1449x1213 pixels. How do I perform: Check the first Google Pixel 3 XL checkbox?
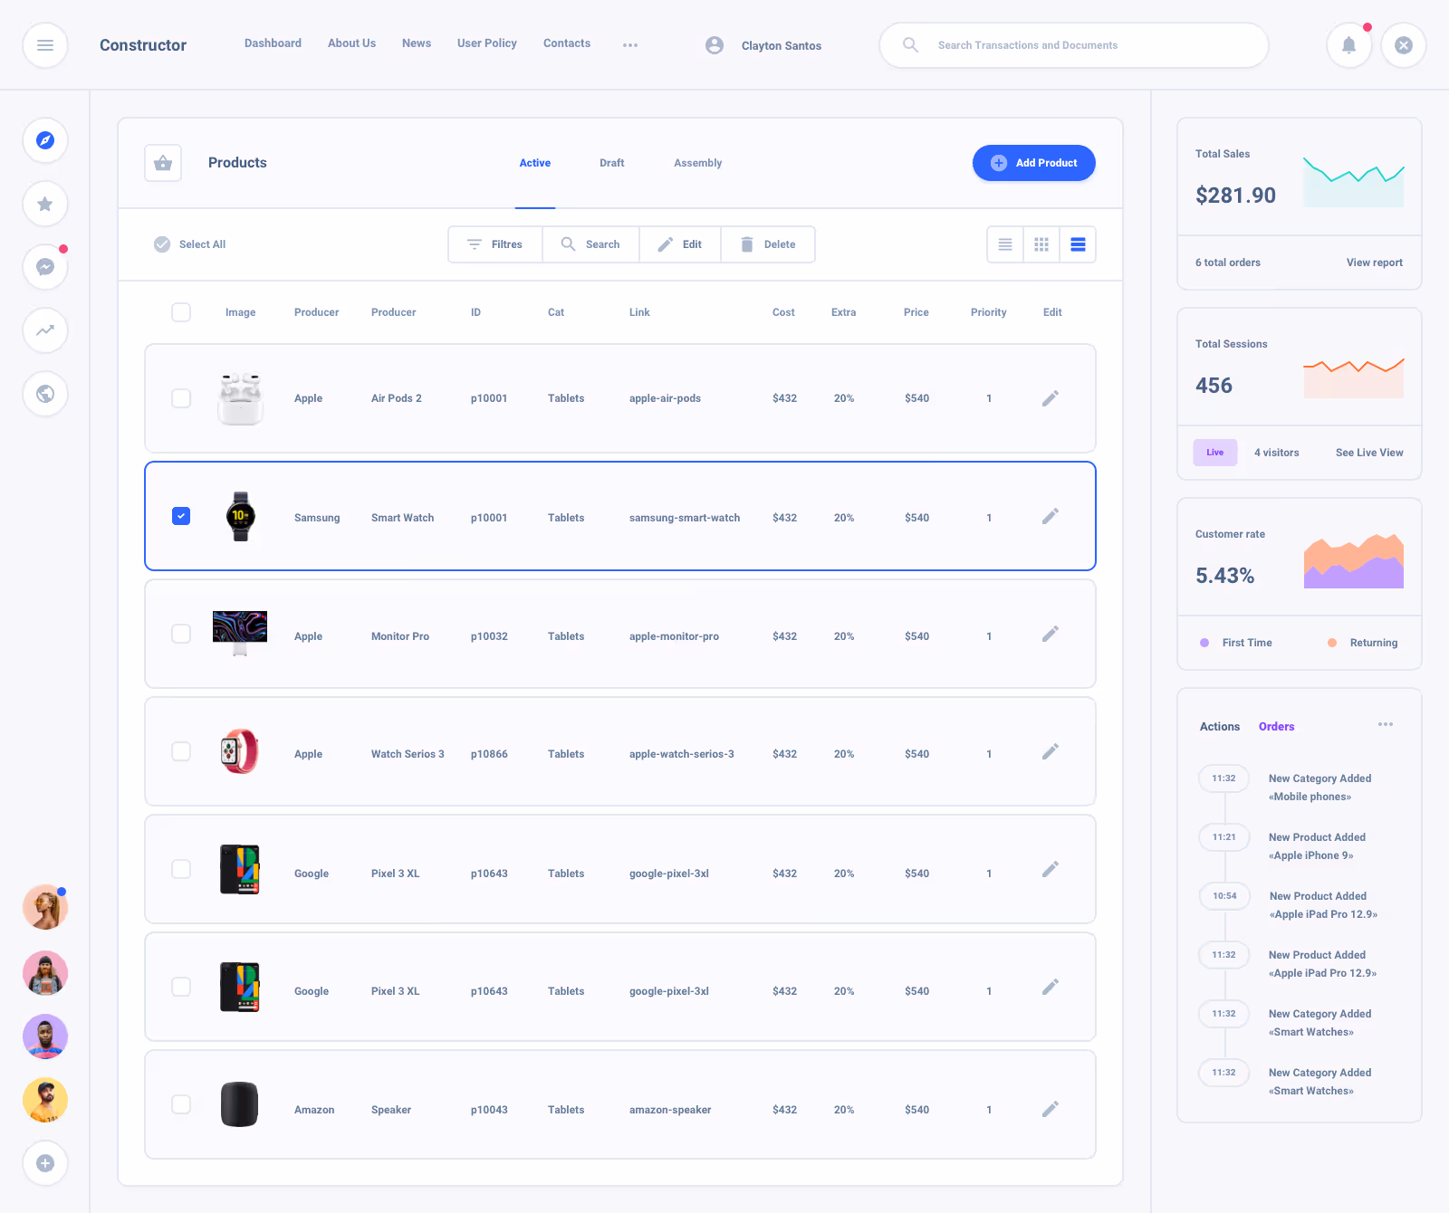(181, 869)
